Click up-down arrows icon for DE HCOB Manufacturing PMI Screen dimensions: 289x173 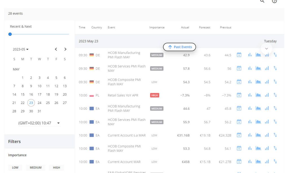pos(275,55)
